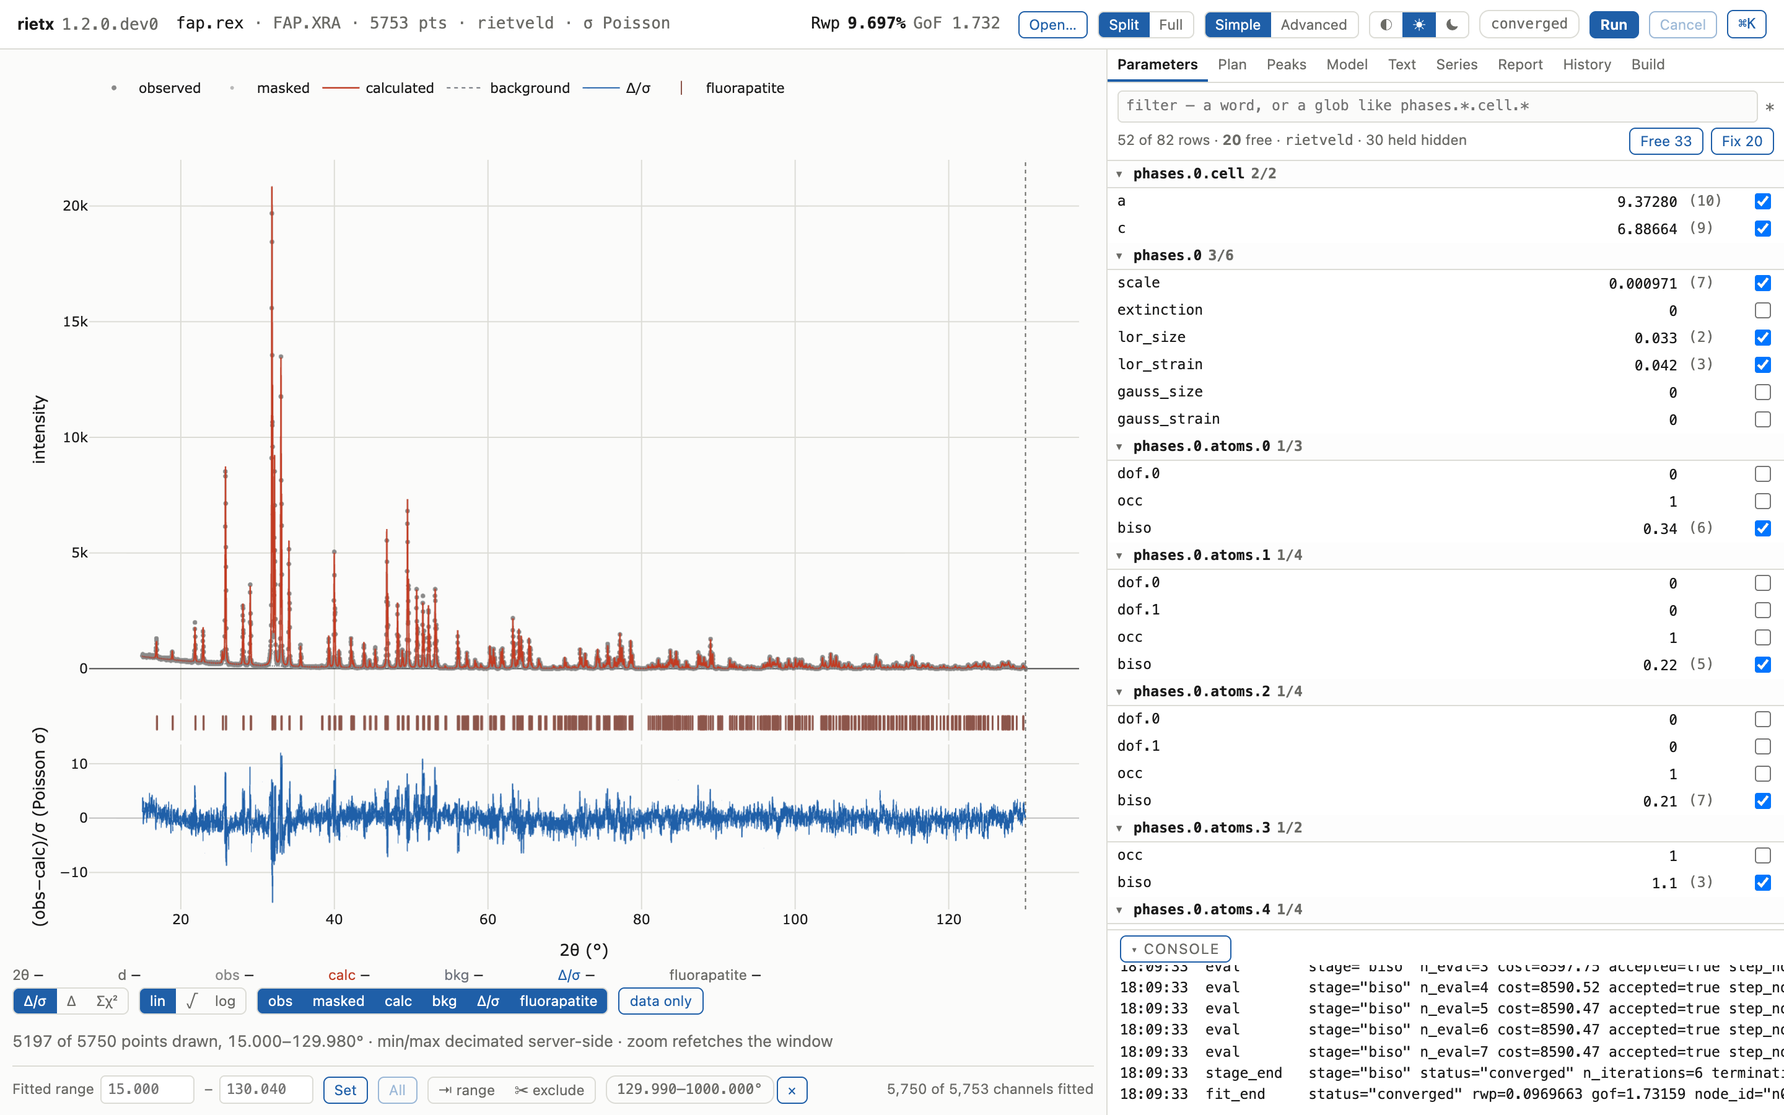Open the History tab

1586,65
